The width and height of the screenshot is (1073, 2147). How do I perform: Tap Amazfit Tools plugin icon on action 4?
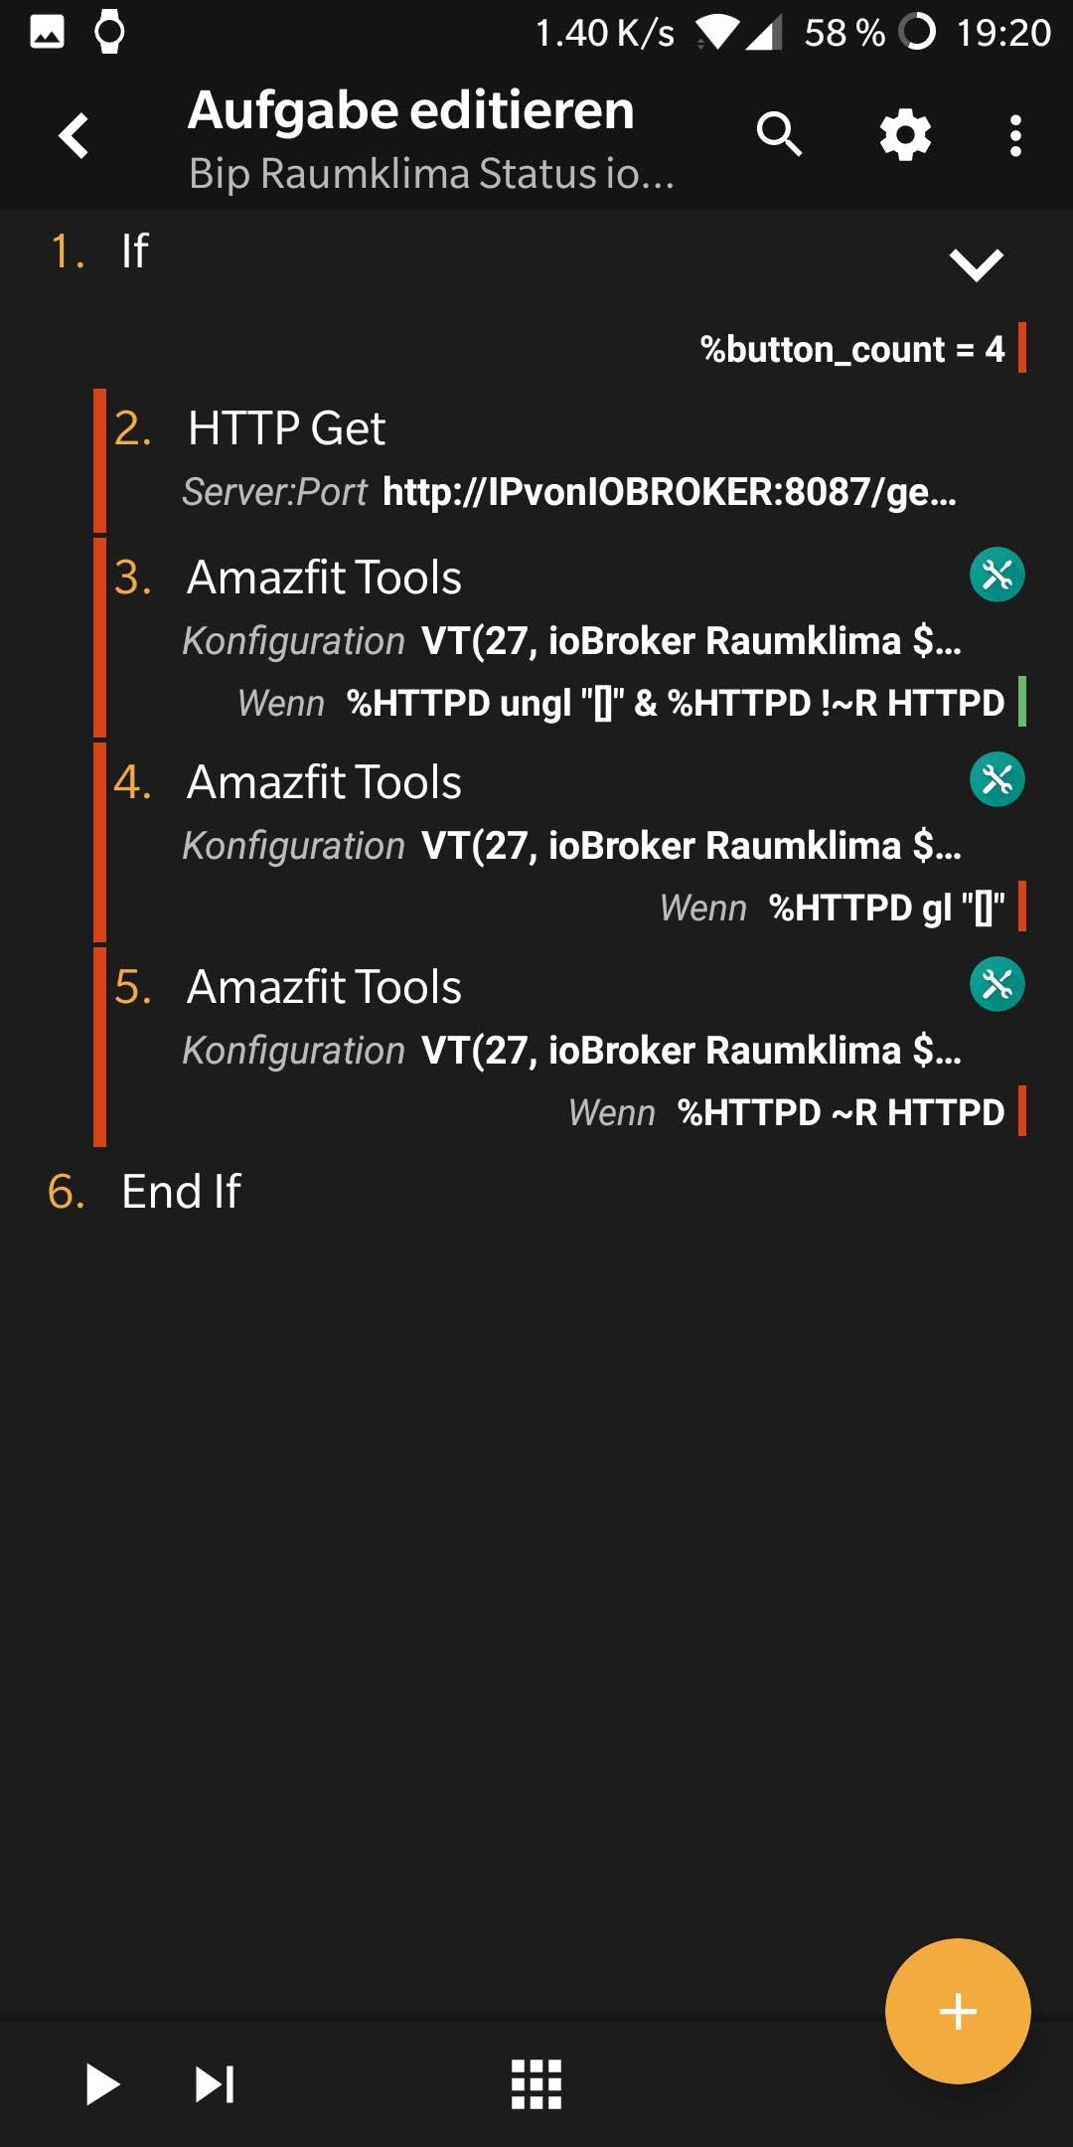pyautogui.click(x=996, y=779)
